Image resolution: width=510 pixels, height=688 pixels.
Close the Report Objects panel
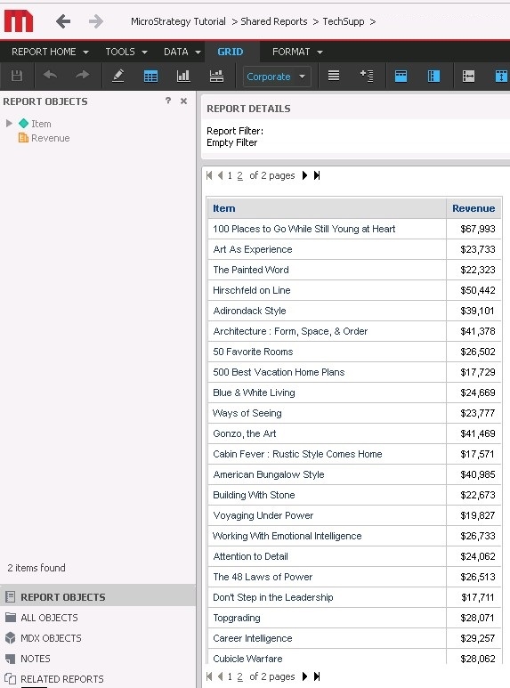184,101
